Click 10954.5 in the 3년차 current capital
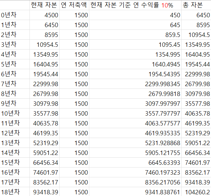Viewport: 211px width, 196px height. pos(44,44)
